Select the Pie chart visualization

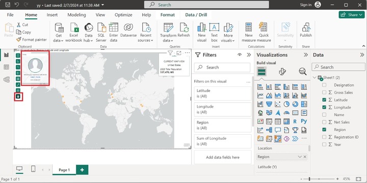point(286,104)
